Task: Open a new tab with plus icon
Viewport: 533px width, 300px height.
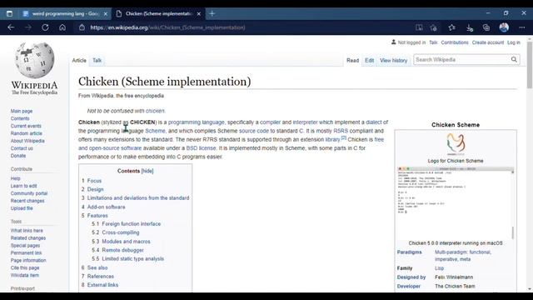Action: point(212,13)
